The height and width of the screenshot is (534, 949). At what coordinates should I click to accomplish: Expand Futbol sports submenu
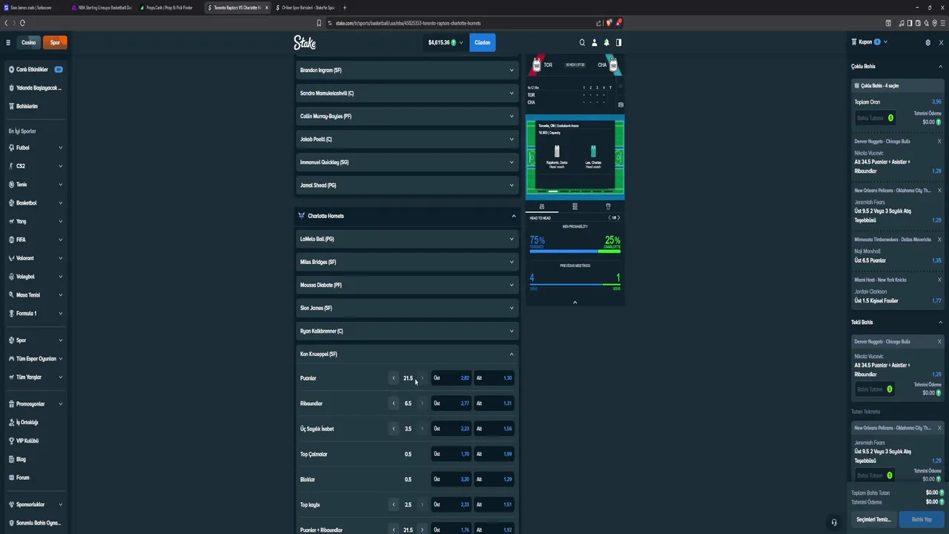tap(34, 148)
